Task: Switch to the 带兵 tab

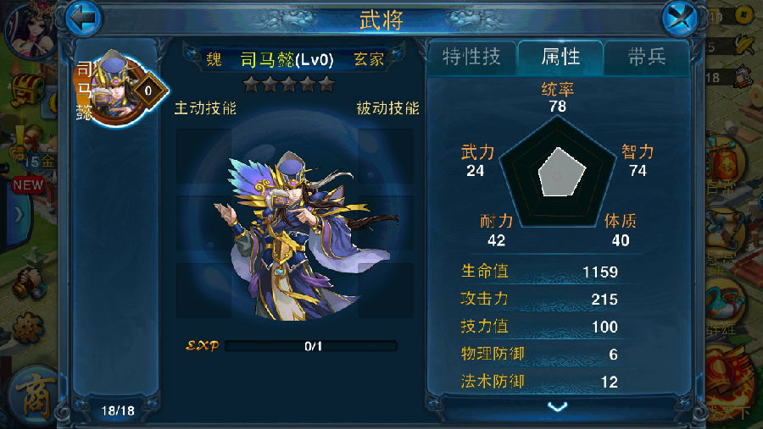Action: (x=647, y=58)
